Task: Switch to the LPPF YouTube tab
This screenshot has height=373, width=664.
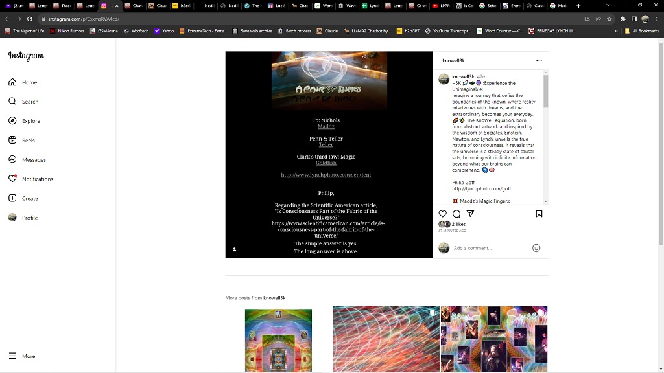Action: tap(441, 6)
